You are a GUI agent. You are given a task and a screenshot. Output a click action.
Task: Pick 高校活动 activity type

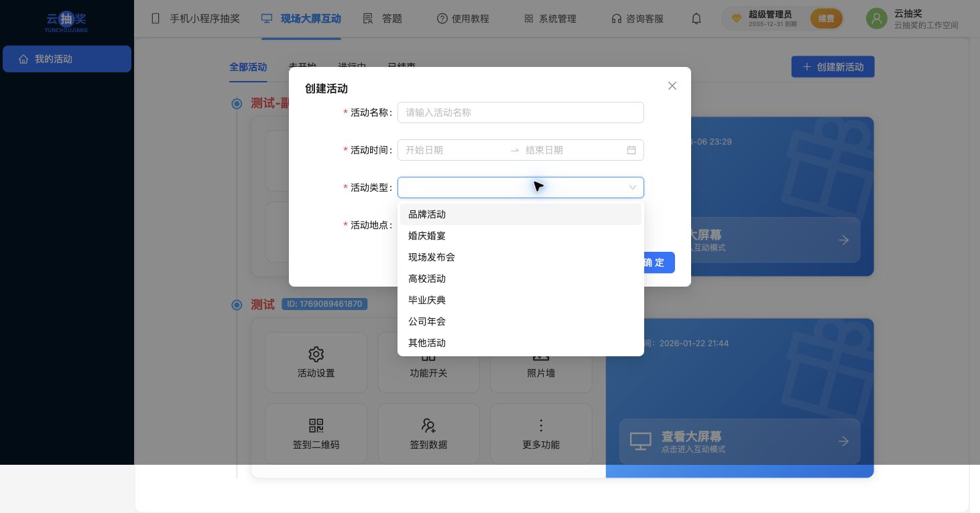(521, 279)
